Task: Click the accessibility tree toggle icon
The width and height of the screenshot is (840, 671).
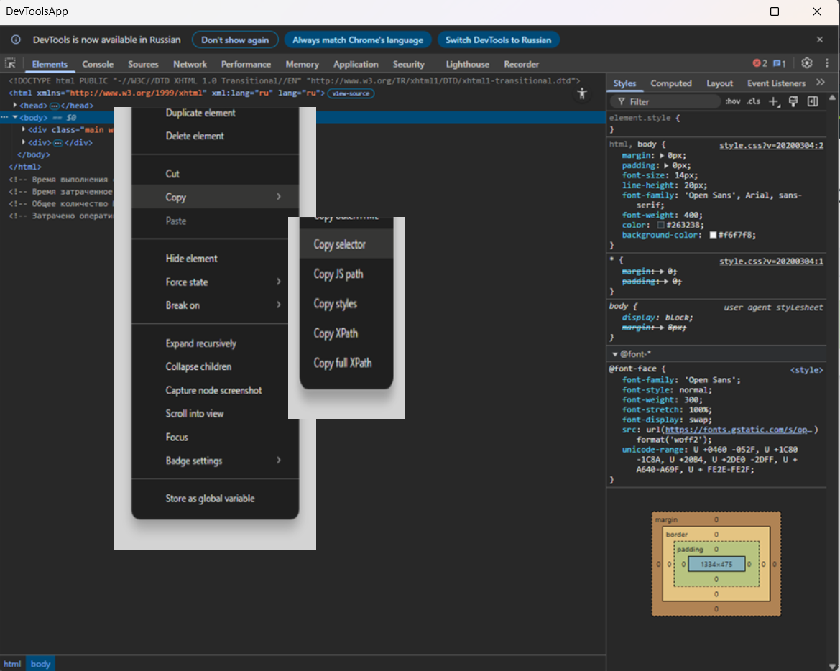Action: click(x=583, y=94)
